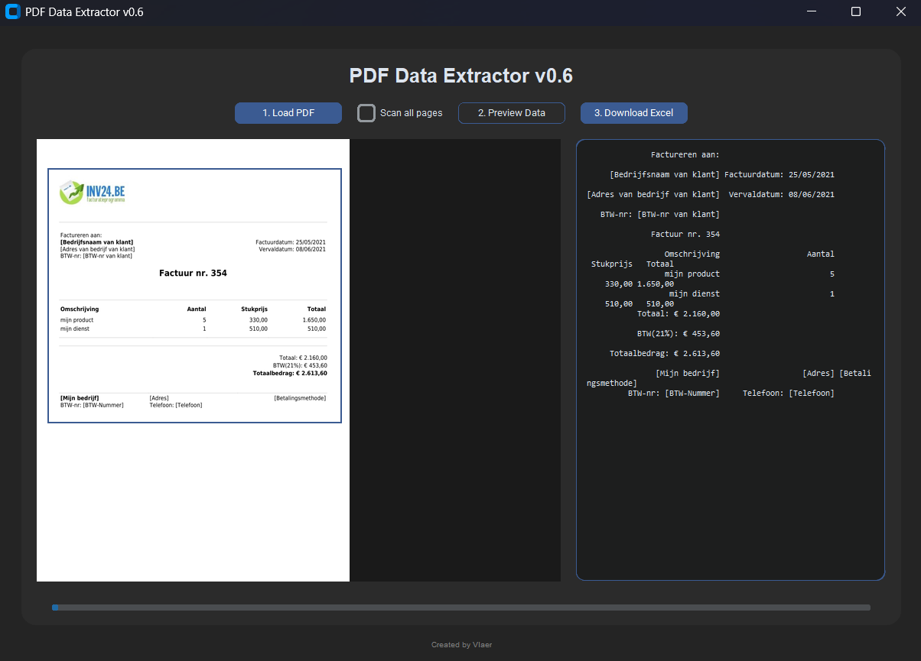This screenshot has width=921, height=661.
Task: Open the data preview with Preview Data
Action: 511,112
